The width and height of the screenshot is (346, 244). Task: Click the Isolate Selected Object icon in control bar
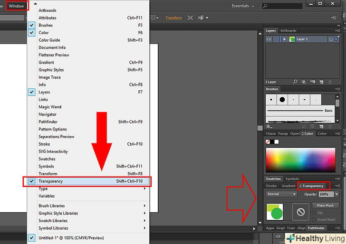(190, 18)
